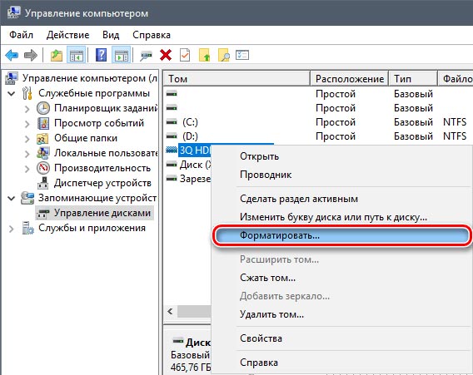This screenshot has width=473, height=375.
Task: Click the Расположение column header
Action: point(350,79)
